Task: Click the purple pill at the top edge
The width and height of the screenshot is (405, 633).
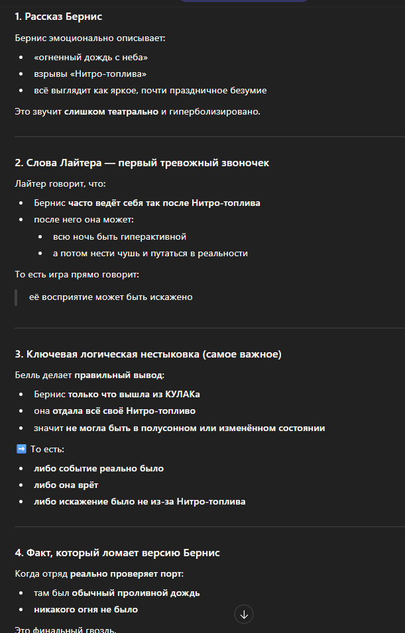Action: click(225, 1)
